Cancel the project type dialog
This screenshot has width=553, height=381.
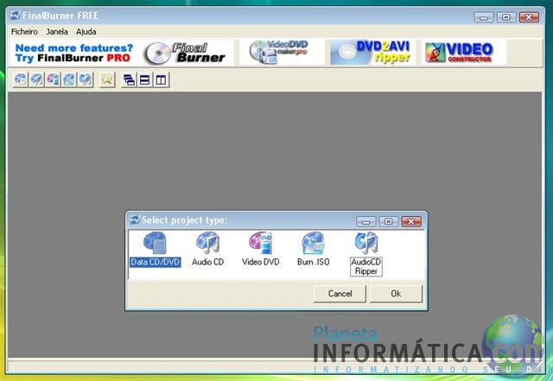(x=340, y=294)
